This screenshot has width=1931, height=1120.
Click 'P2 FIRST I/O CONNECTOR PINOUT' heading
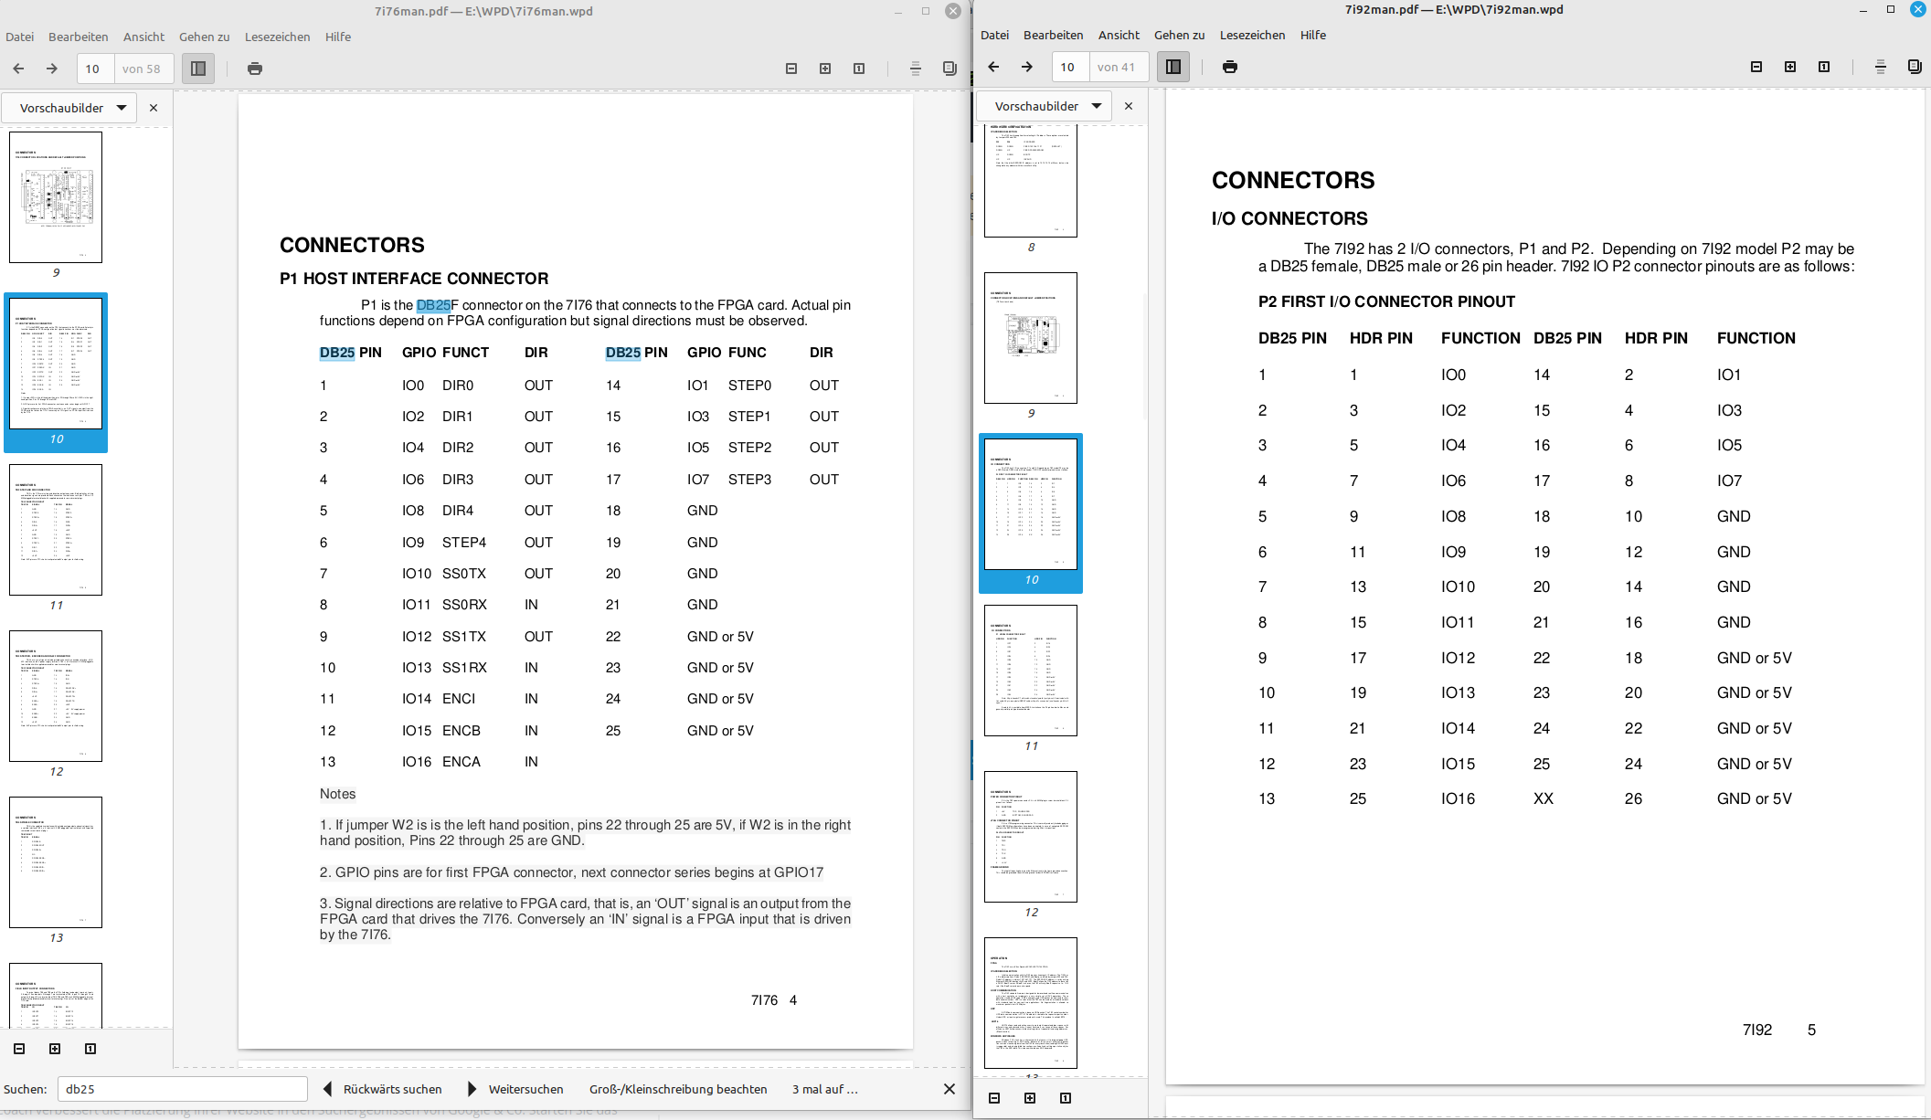(x=1386, y=301)
